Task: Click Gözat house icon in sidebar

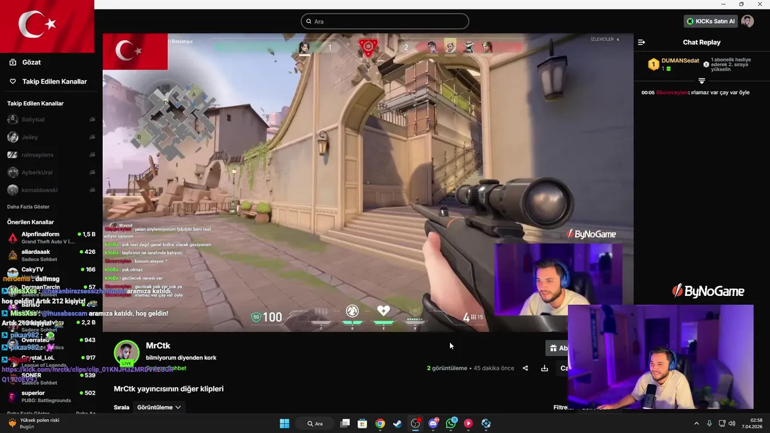Action: pos(13,62)
